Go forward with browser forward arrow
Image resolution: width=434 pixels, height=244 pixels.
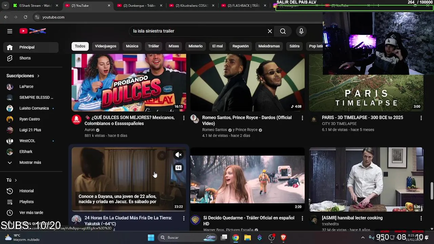16,17
